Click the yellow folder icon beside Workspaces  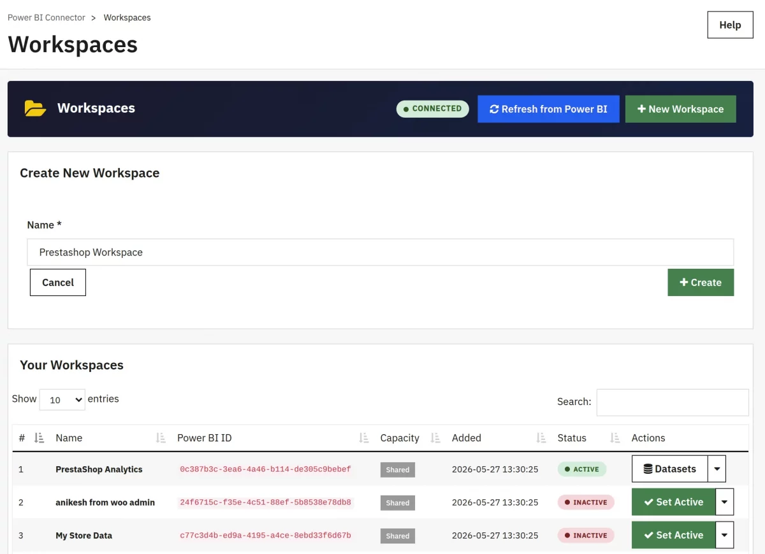(35, 108)
